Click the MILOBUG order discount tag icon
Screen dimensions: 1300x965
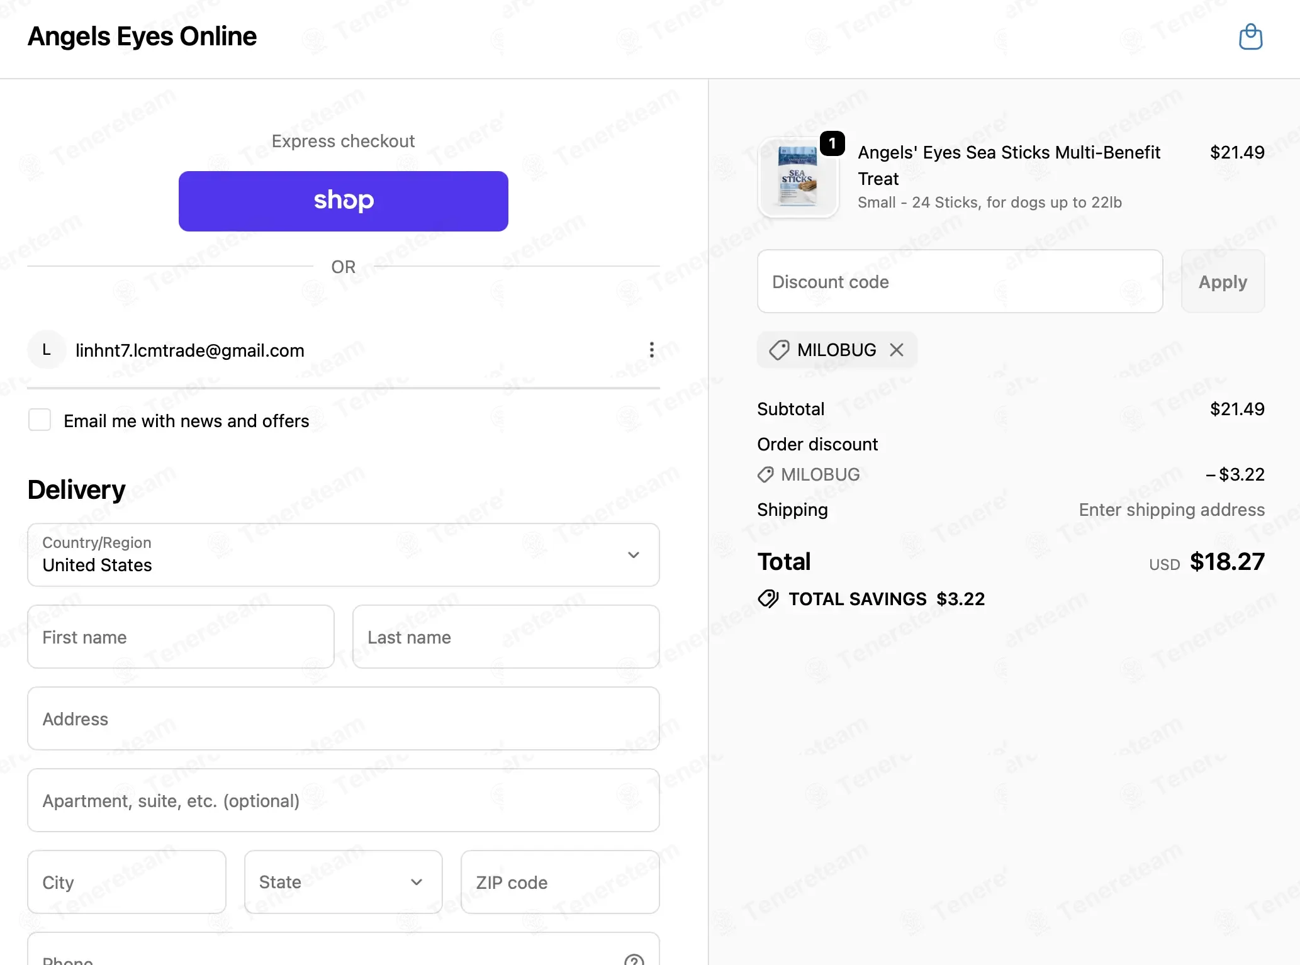[x=765, y=474]
